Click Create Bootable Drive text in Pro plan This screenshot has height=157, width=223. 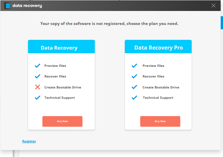click(x=161, y=87)
